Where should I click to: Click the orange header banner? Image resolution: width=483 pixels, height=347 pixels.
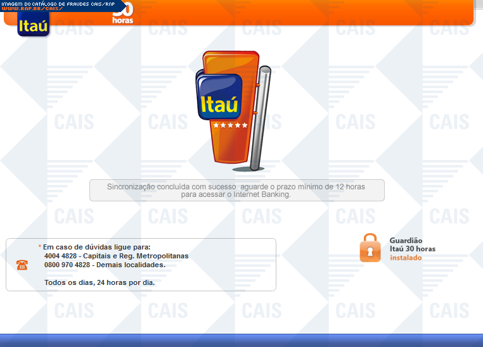[x=304, y=13]
